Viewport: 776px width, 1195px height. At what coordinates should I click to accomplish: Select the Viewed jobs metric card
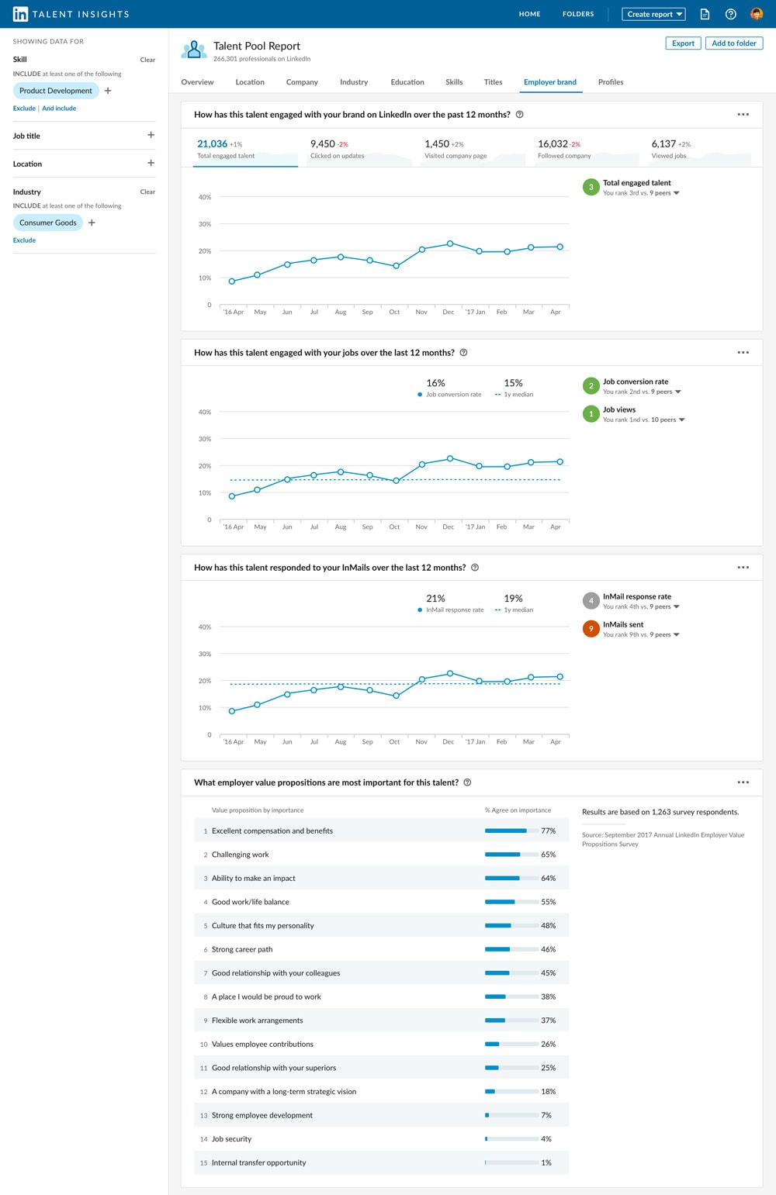695,149
